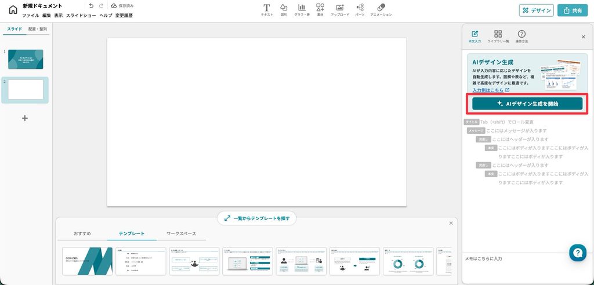Add a new slide with plus icon
This screenshot has width=594, height=285.
[24, 118]
